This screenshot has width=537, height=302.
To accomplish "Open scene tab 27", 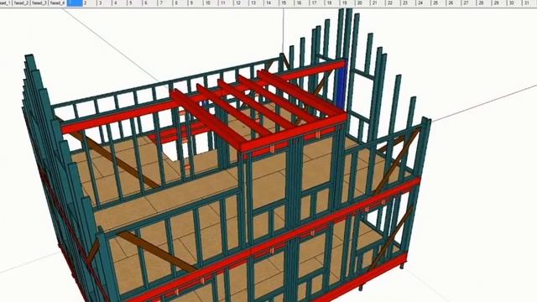I will [469, 3].
